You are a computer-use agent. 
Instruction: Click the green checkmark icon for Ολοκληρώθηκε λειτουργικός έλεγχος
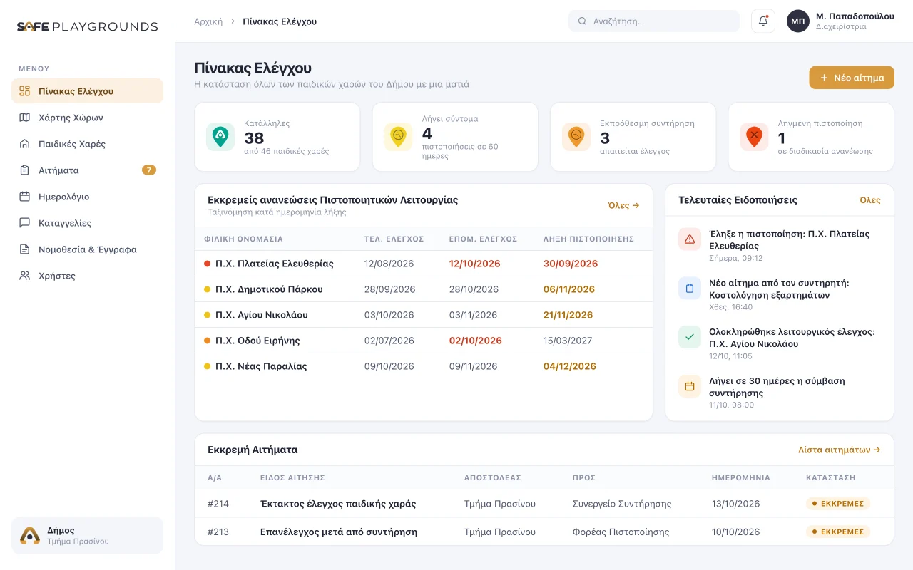690,337
